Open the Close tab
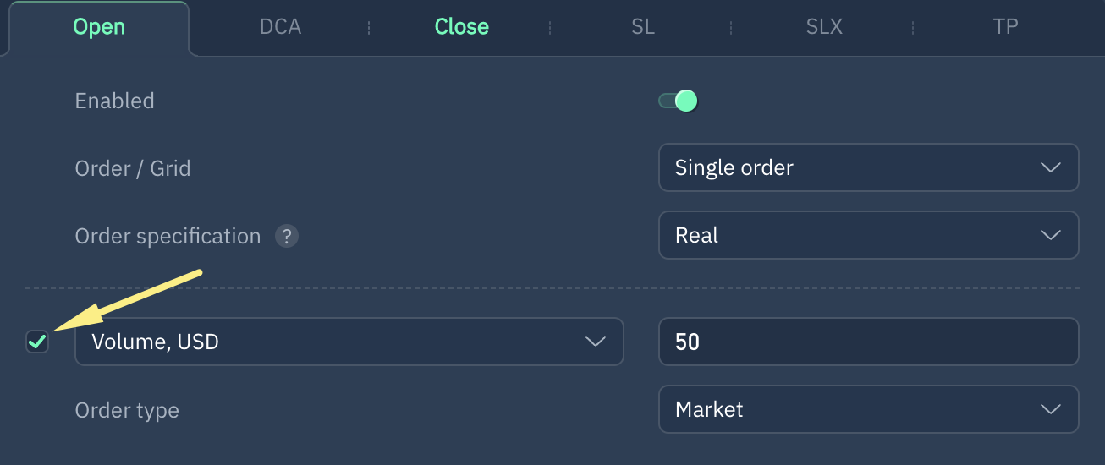This screenshot has height=465, width=1105. coord(461,27)
